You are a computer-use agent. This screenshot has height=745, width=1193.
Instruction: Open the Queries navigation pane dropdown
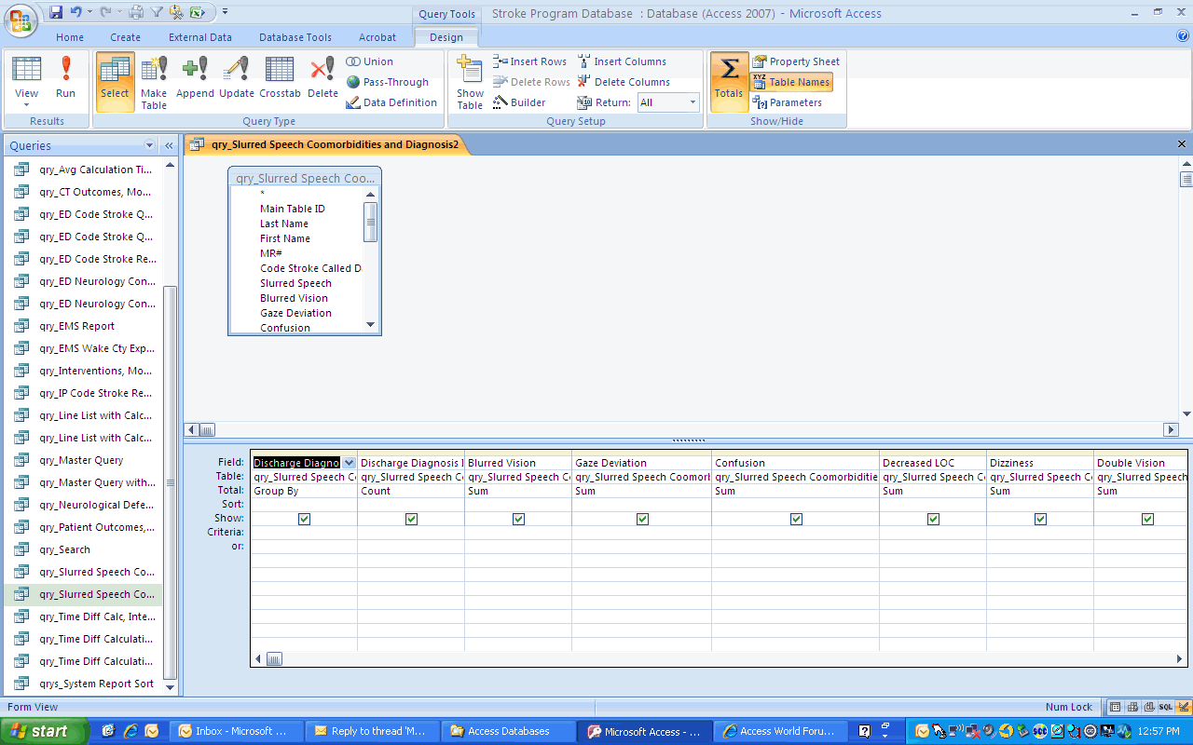pyautogui.click(x=149, y=146)
